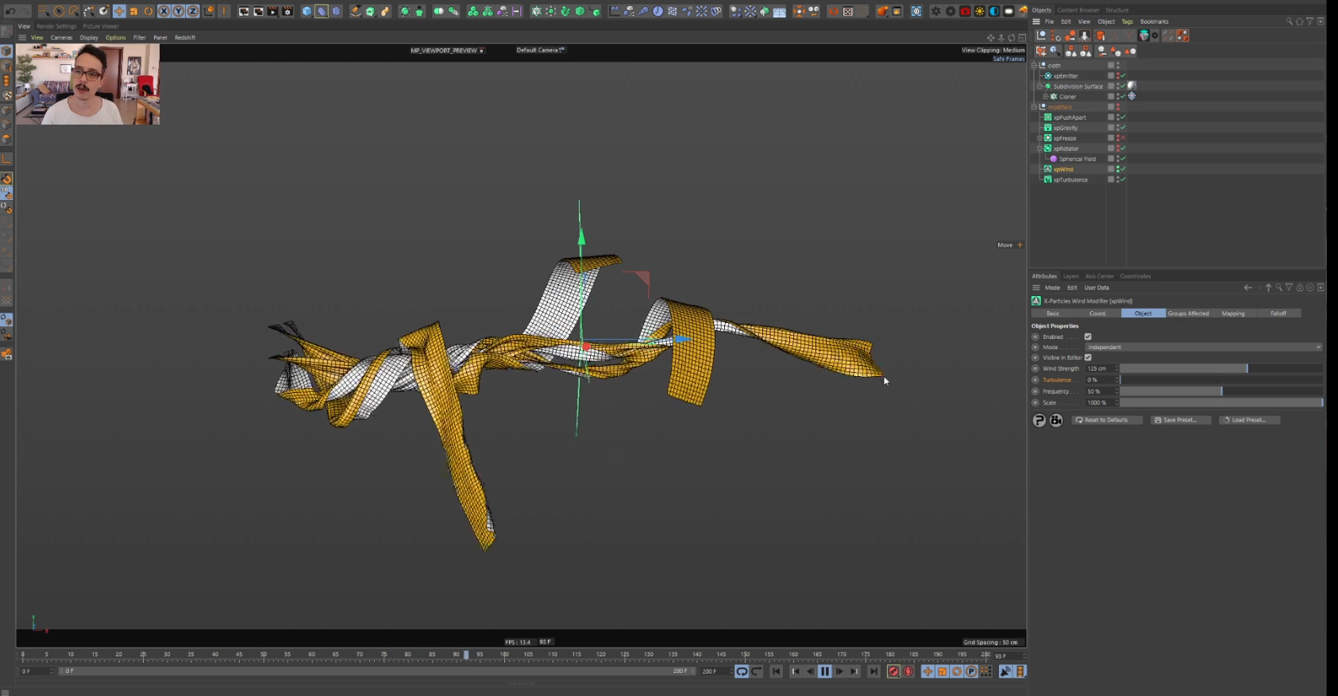Toggle the X axis lock icon
Viewport: 1338px width, 696px height.
[x=164, y=11]
